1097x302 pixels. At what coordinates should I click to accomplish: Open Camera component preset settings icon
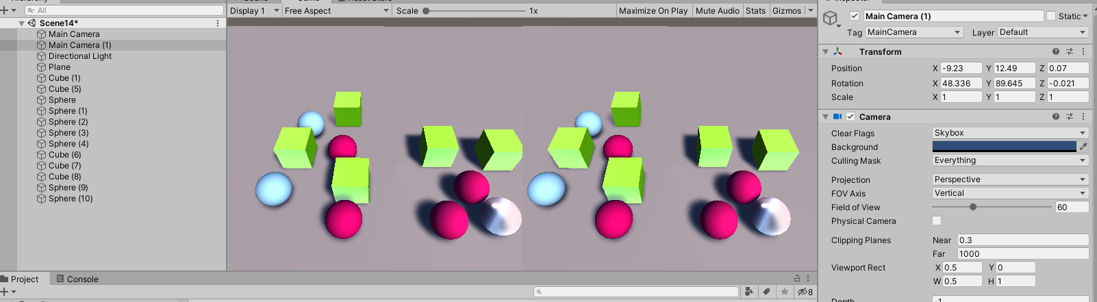[1070, 117]
